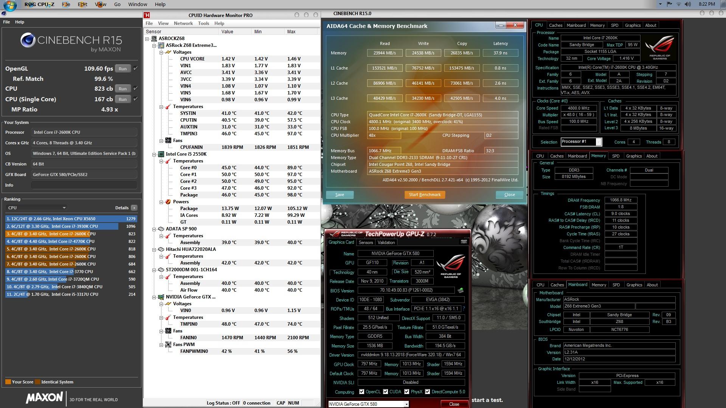Collapse the ASROCKZ68 root tree node
Viewport: 726px width, 408px height.
[147, 39]
